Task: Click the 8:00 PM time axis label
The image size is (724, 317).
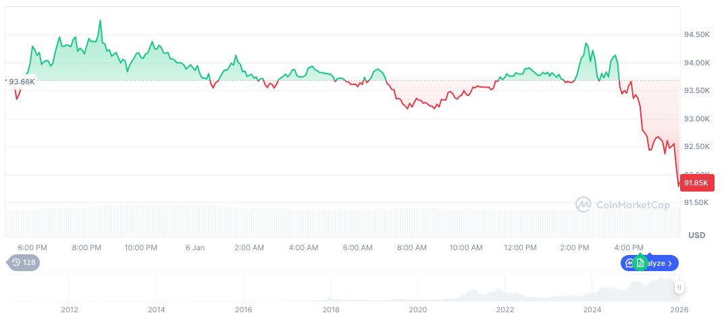Action: tap(86, 248)
